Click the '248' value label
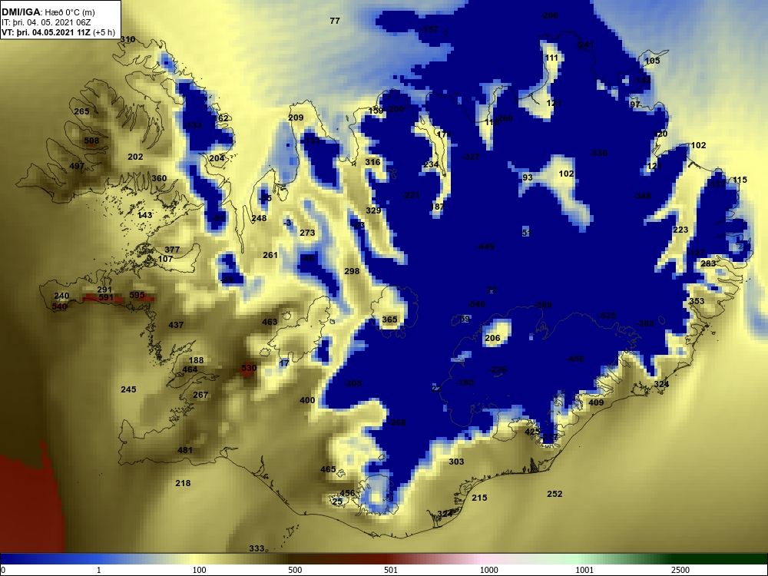Image resolution: width=768 pixels, height=576 pixels. (x=259, y=218)
